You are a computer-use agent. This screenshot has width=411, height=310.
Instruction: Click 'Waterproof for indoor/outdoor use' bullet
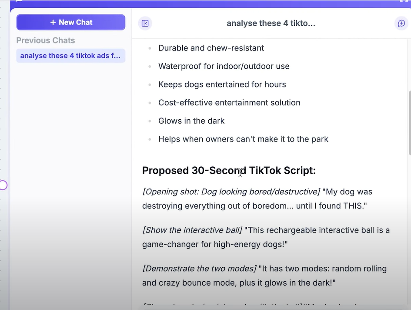[x=224, y=66]
